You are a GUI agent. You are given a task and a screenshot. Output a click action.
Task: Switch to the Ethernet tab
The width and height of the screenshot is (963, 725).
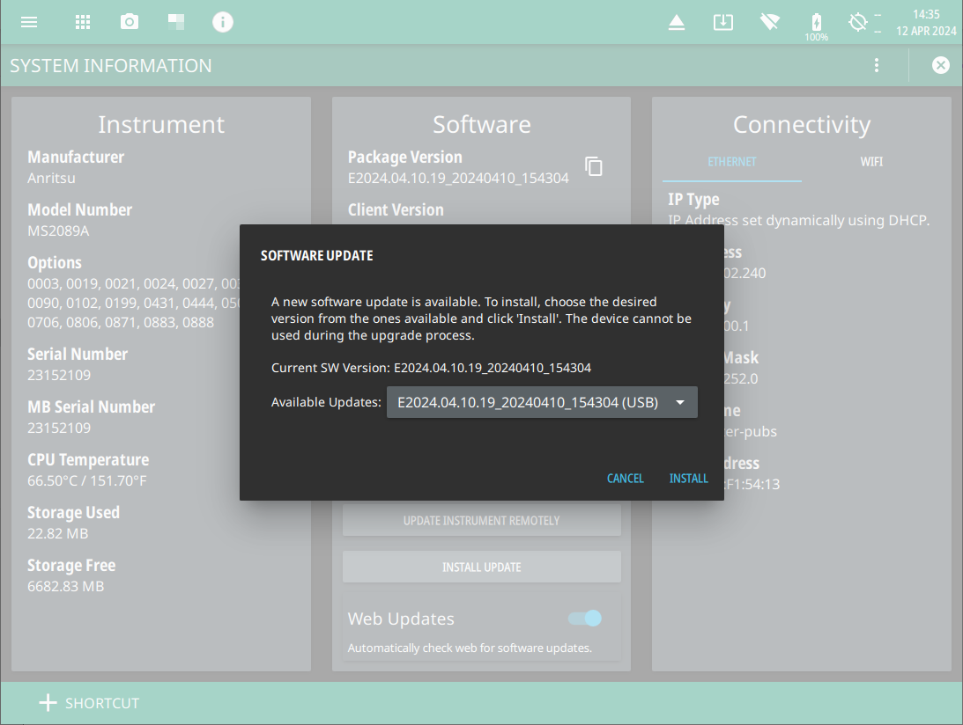(x=732, y=162)
